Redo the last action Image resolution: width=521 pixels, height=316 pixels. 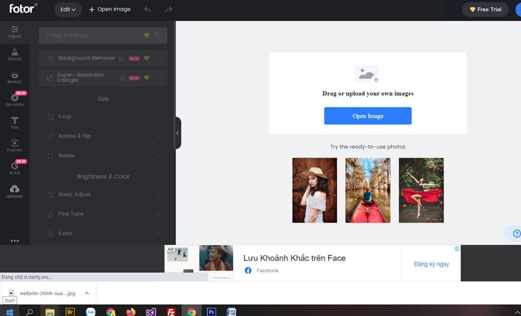point(169,9)
